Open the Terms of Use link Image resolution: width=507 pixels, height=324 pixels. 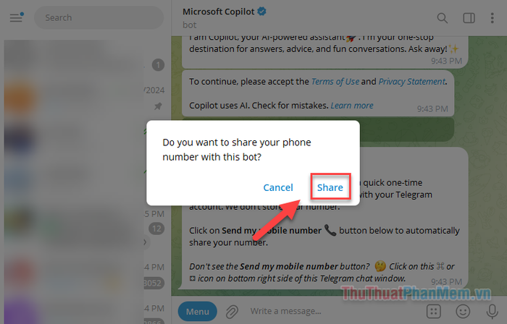point(335,82)
